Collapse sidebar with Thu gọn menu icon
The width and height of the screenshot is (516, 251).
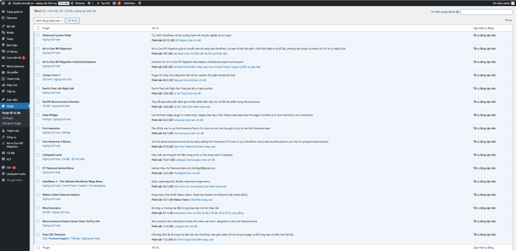(x=3, y=180)
